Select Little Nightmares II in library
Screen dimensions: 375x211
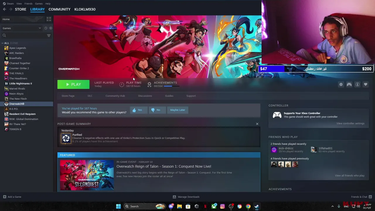click(21, 84)
